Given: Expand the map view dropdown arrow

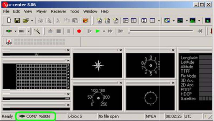Looking at the screenshot, I should (x=174, y=21).
